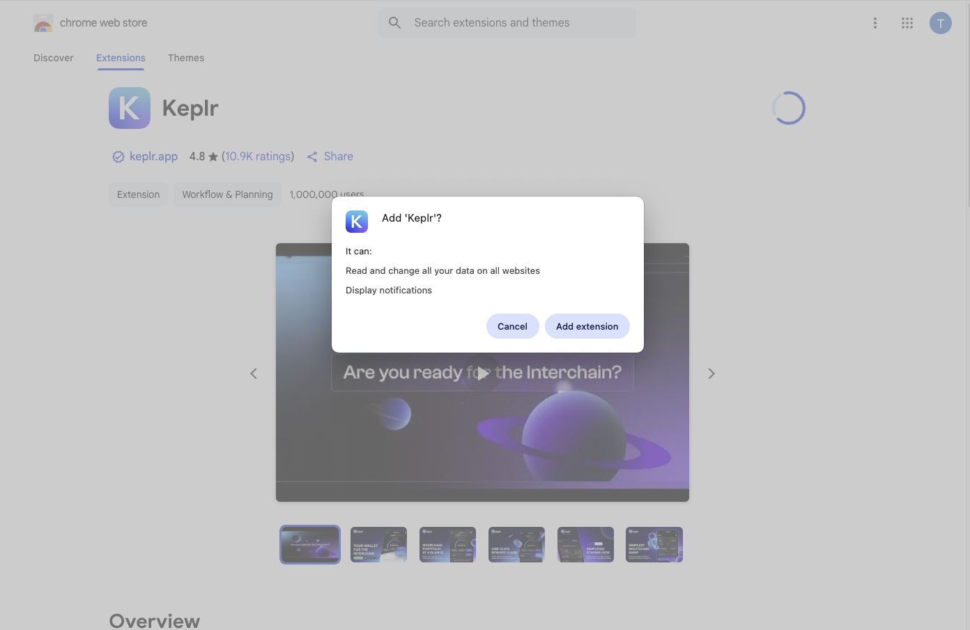Image resolution: width=970 pixels, height=630 pixels.
Task: Open the three-dot more options menu
Action: pyautogui.click(x=875, y=23)
